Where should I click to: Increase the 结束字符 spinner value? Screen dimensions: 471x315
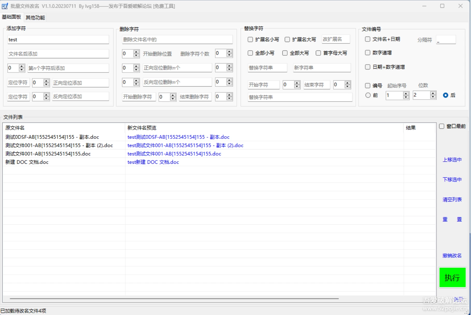point(347,83)
